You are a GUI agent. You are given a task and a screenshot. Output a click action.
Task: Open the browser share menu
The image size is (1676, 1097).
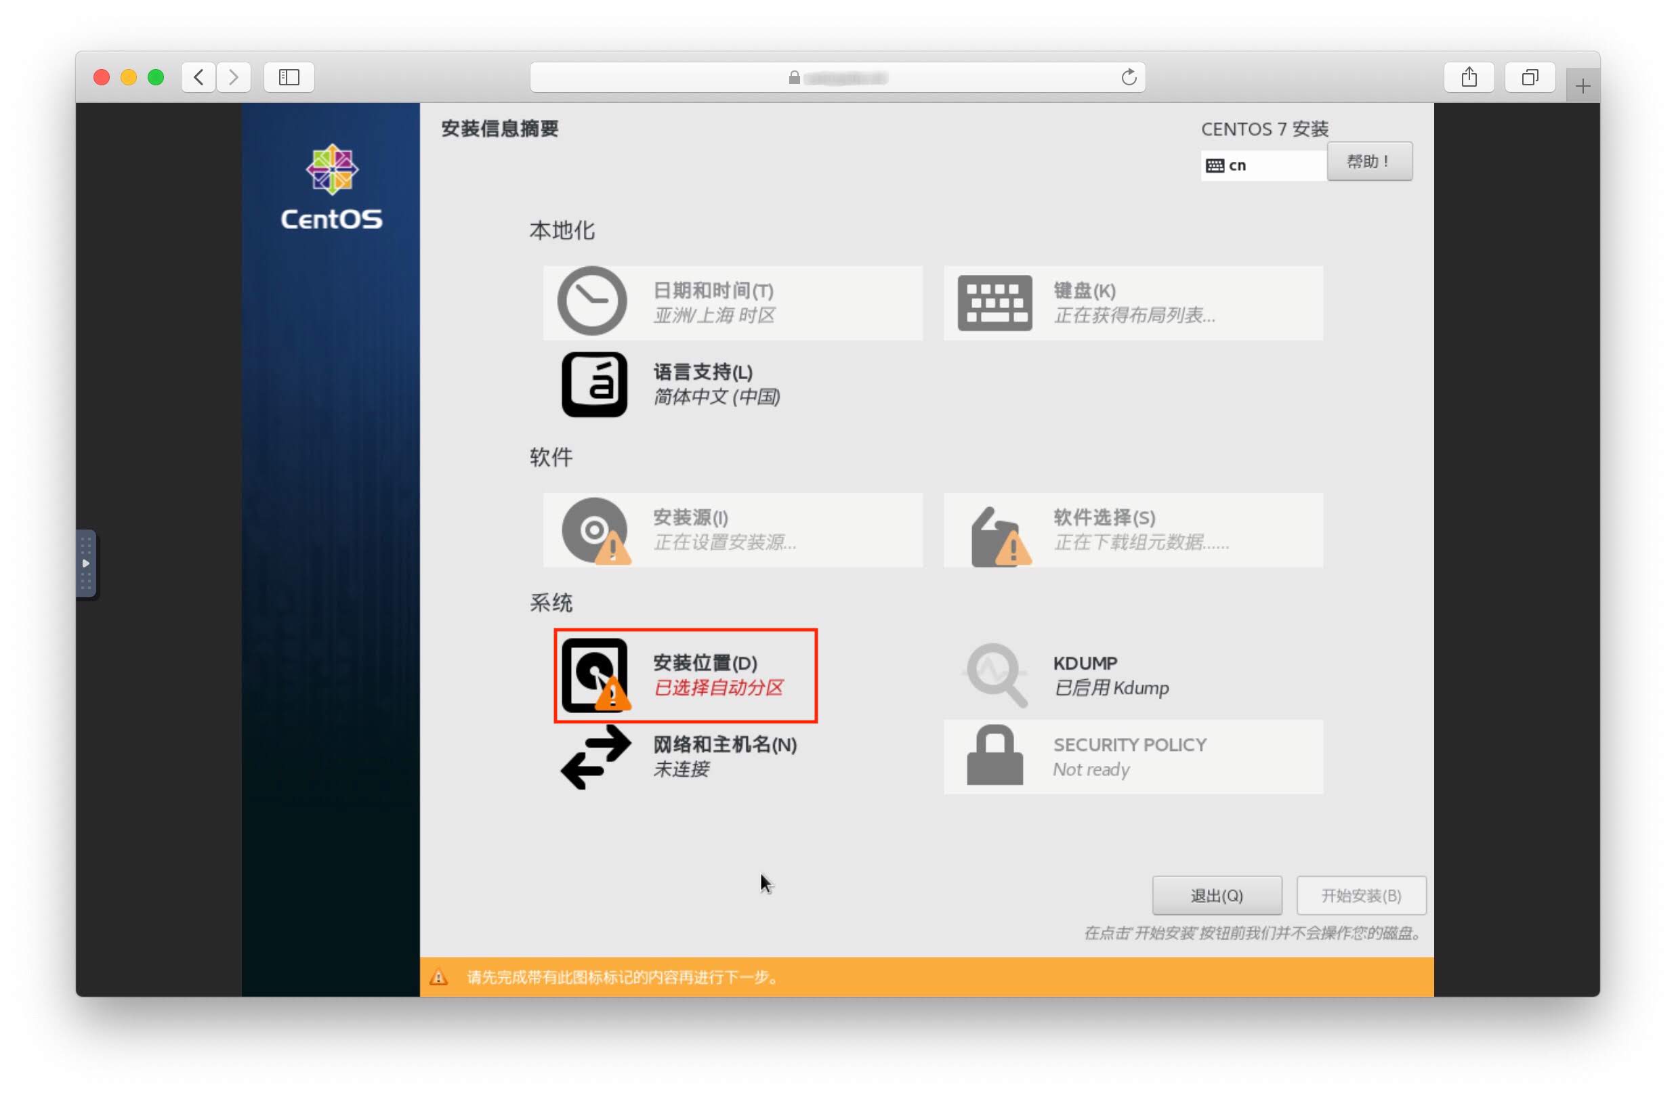coord(1468,77)
